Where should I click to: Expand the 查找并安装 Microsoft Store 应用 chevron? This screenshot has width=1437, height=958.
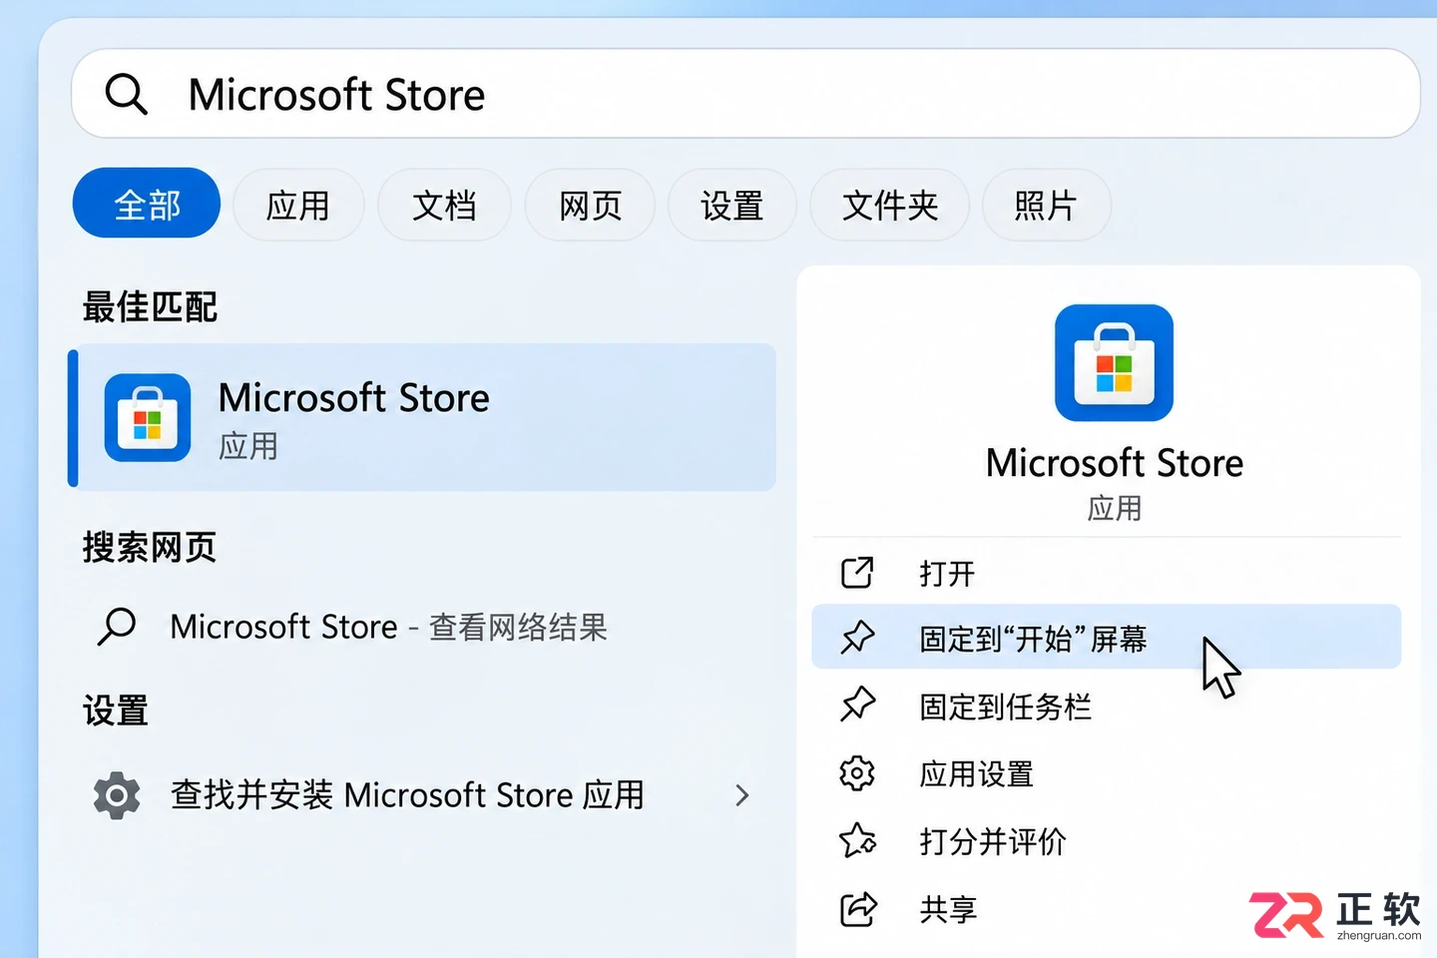point(741,795)
